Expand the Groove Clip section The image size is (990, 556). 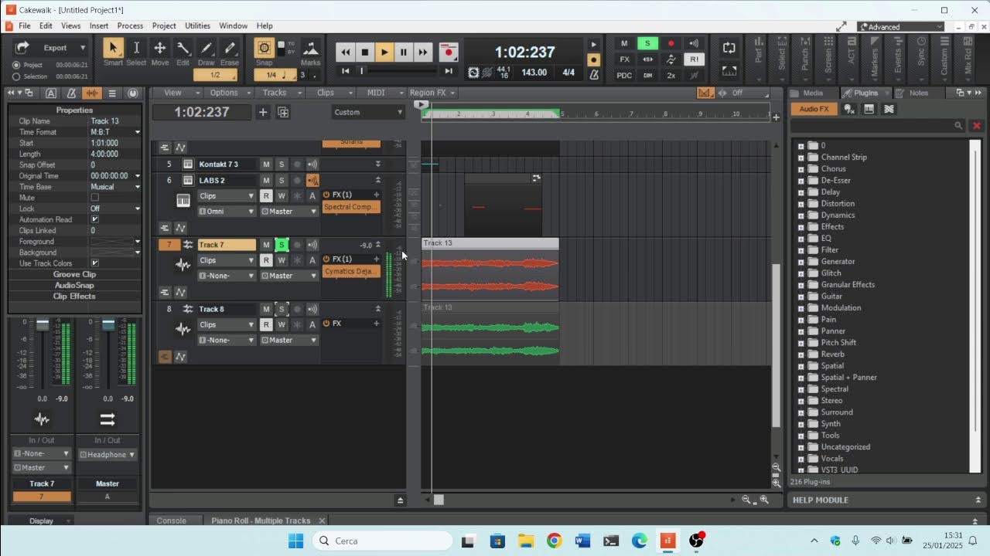74,275
